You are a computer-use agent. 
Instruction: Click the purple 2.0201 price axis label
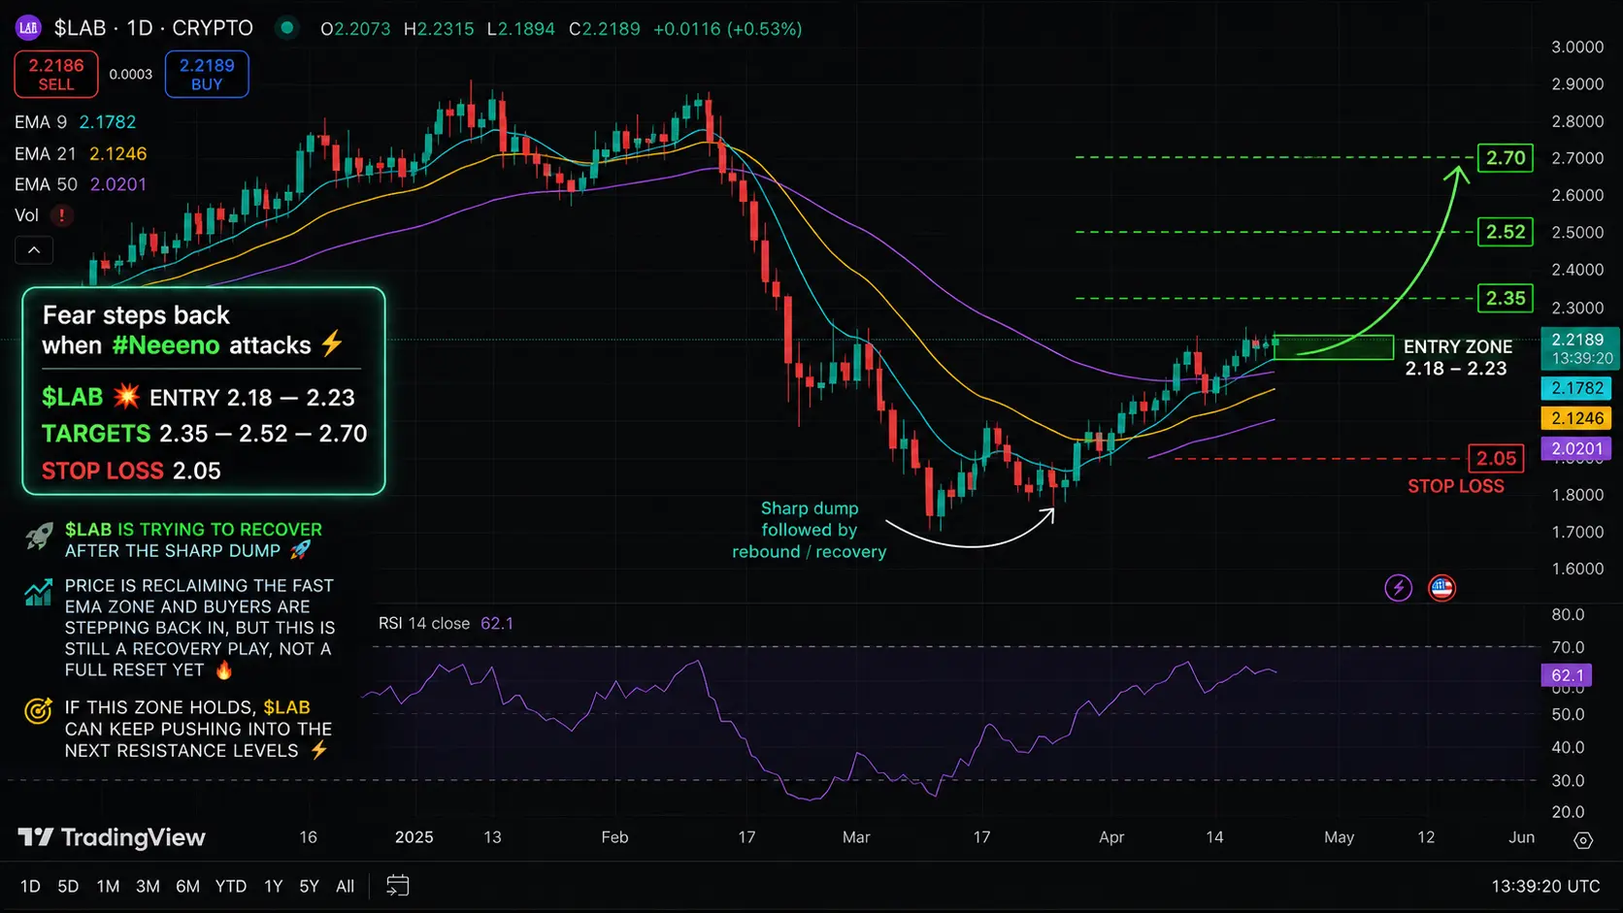pyautogui.click(x=1577, y=448)
